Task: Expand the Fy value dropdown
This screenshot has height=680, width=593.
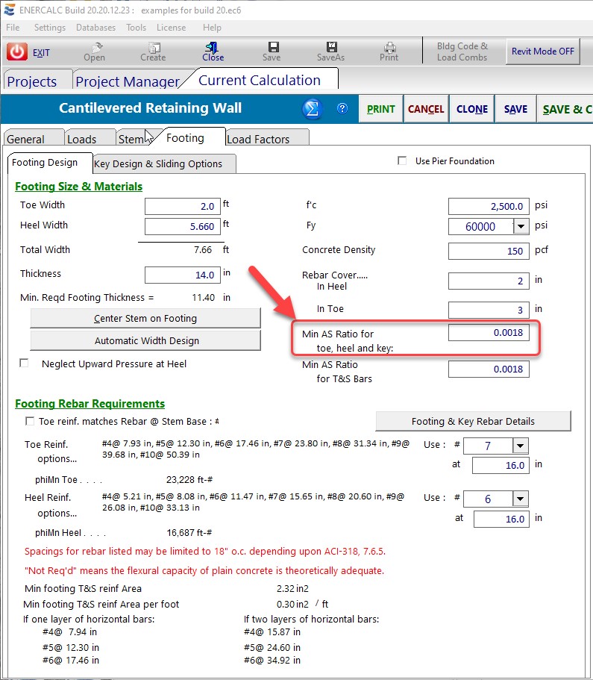Action: [x=520, y=226]
